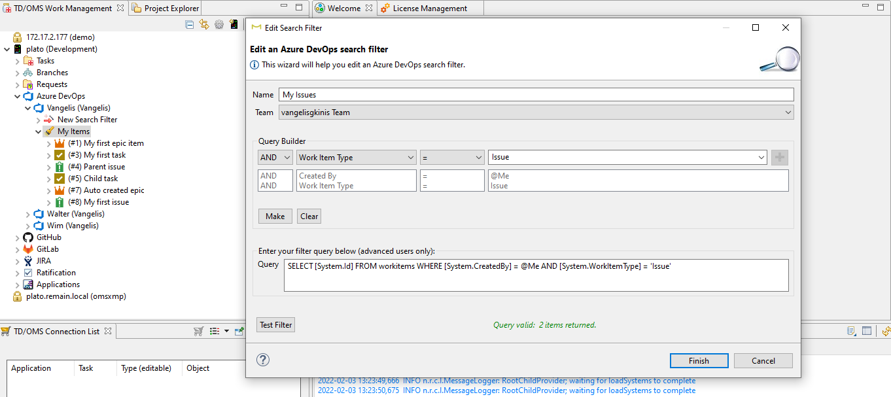
Task: Click the shopping cart icon in Connection List toolbar
Action: [198, 332]
